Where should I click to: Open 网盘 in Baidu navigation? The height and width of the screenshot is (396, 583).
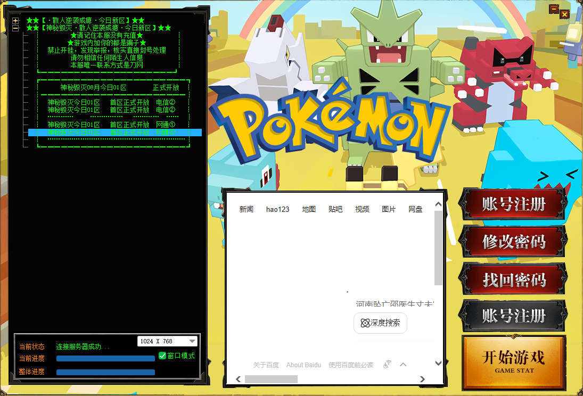coord(415,209)
